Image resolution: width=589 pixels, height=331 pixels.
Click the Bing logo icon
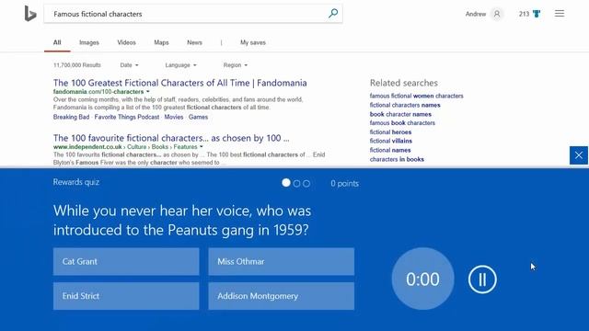[x=30, y=14]
